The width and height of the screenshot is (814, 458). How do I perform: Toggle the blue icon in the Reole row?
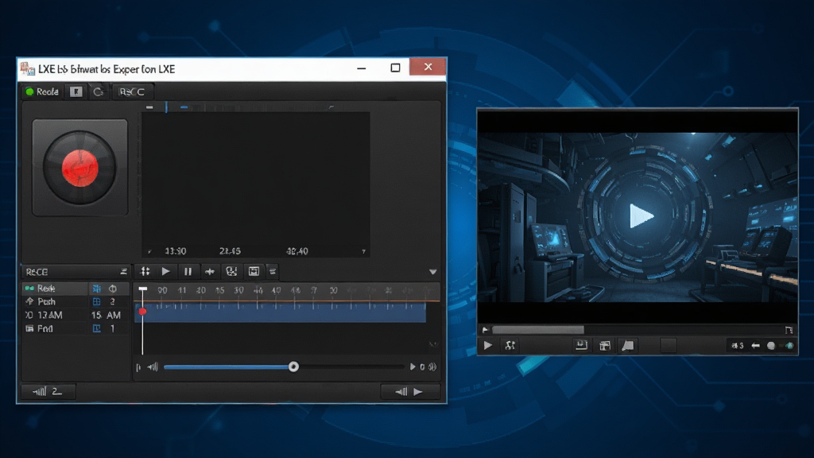tap(96, 288)
